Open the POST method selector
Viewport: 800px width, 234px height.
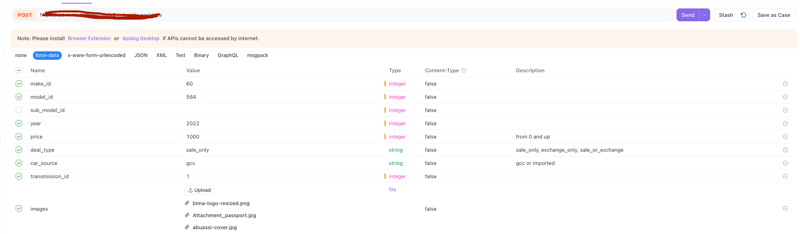(x=25, y=15)
